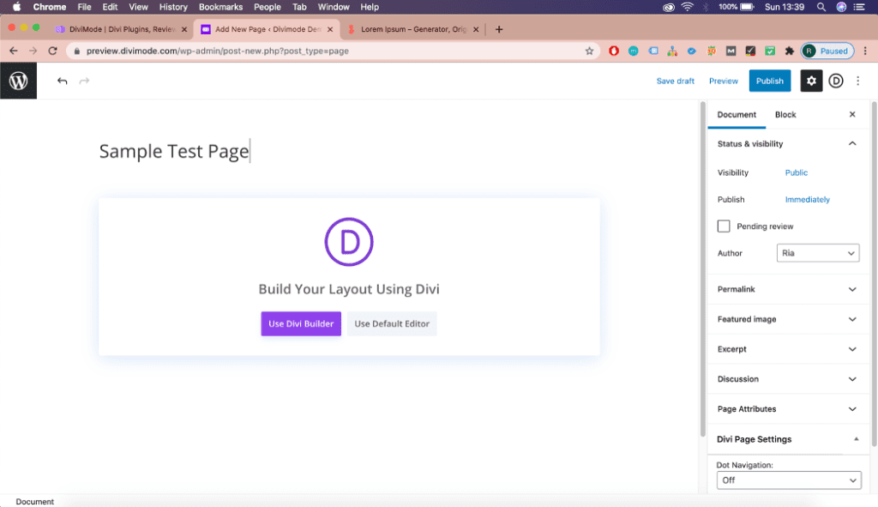Viewport: 878px width, 507px height.
Task: Close the settings sidebar with X
Action: click(852, 114)
